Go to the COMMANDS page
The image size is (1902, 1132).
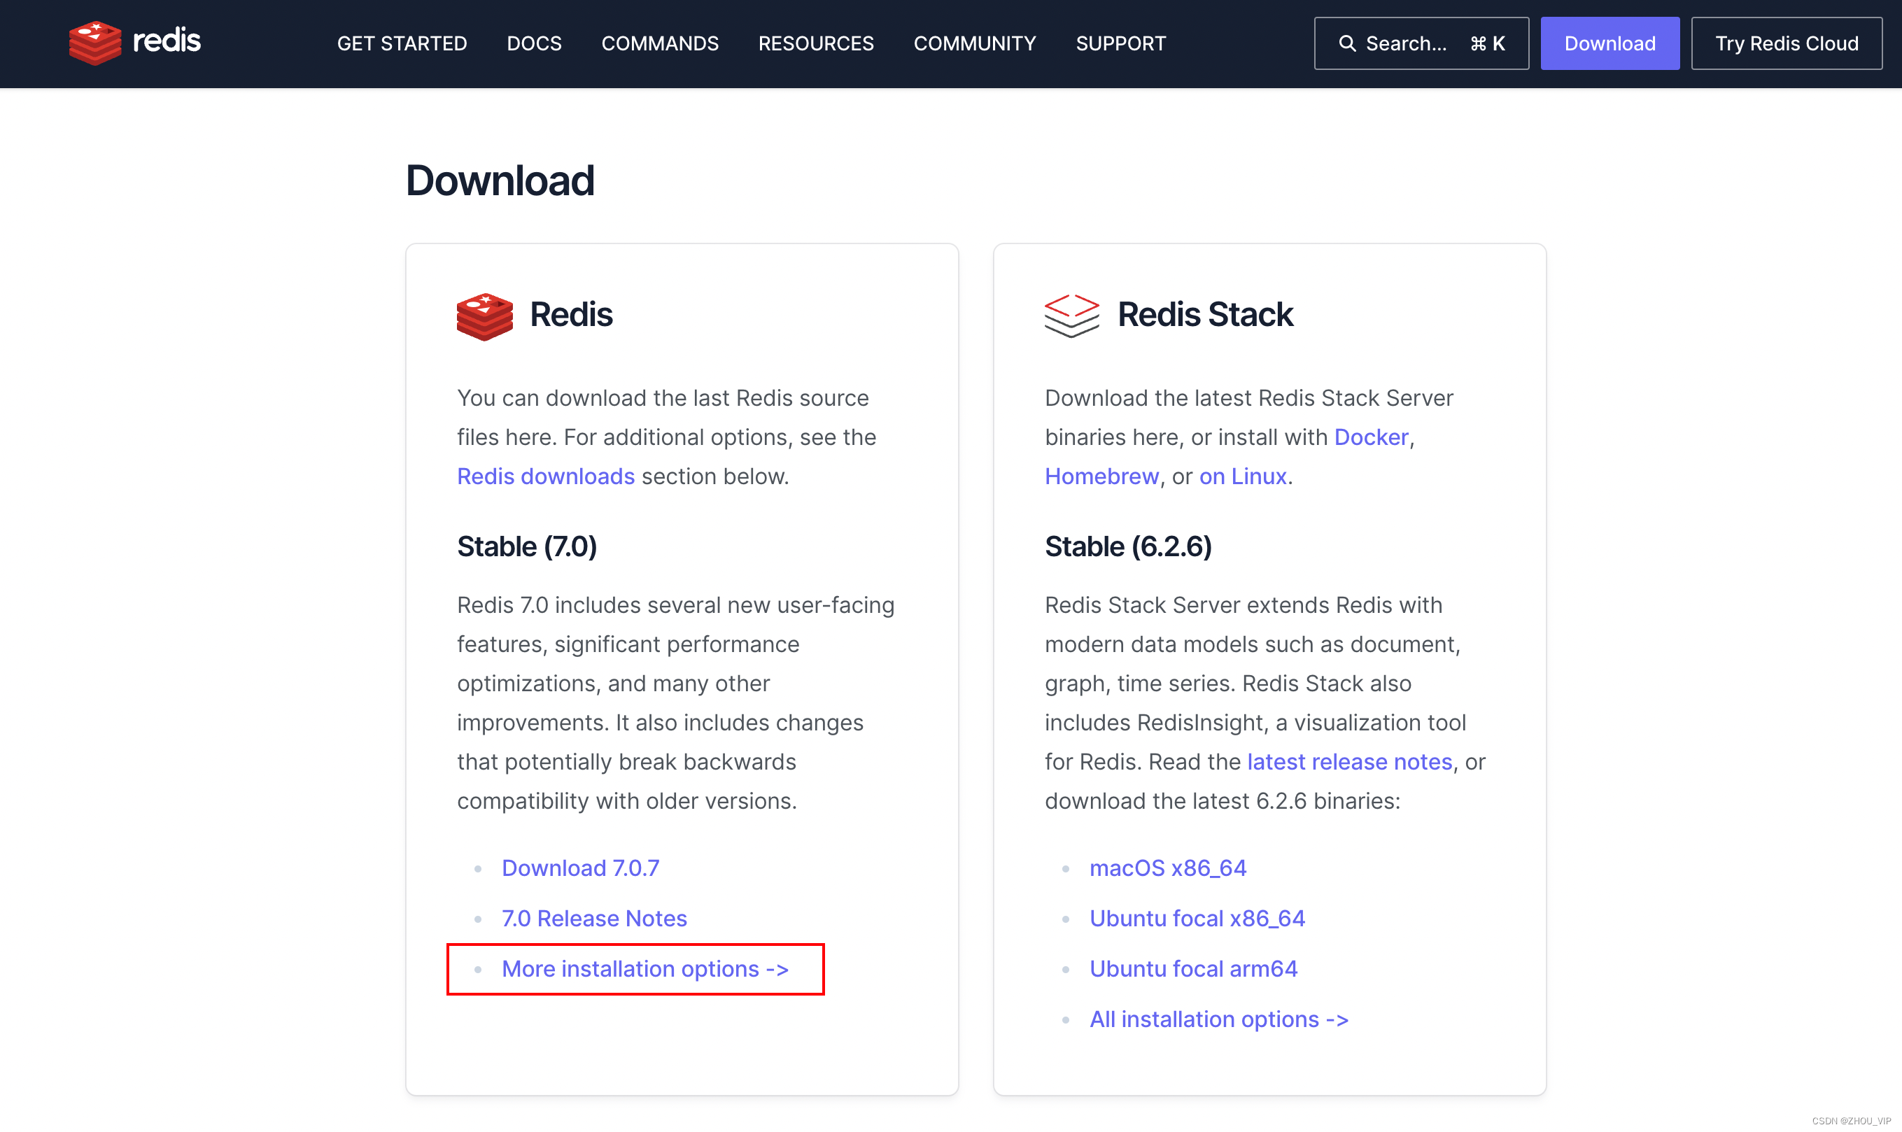pos(660,43)
